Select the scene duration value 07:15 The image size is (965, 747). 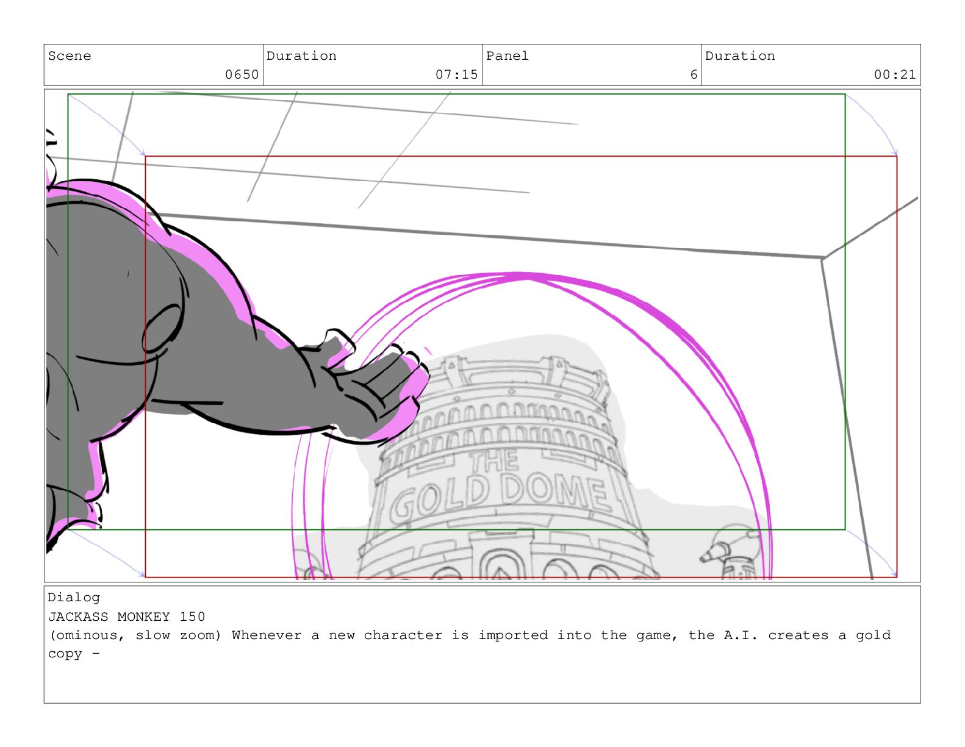(x=457, y=74)
